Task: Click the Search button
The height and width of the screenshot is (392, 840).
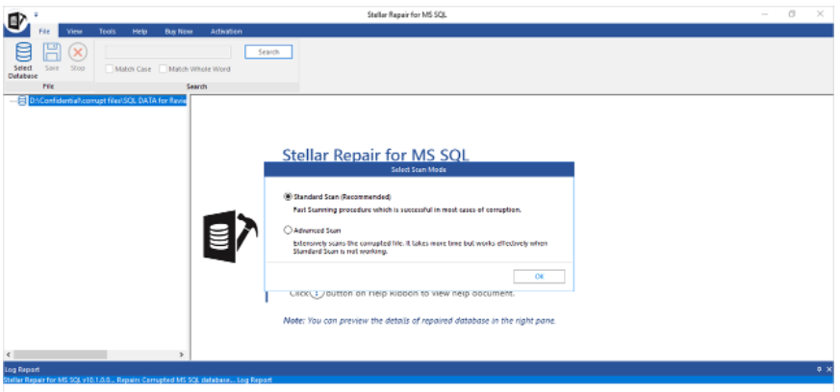Action: pyautogui.click(x=268, y=52)
